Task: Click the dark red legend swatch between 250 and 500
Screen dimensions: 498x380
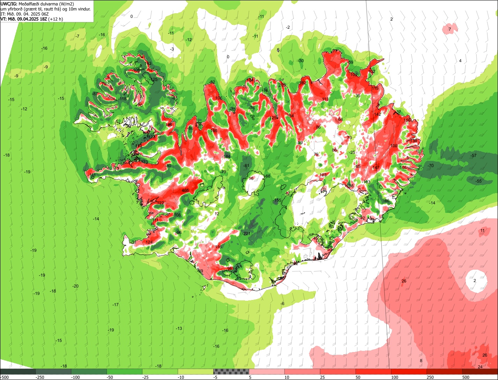Action: pyautogui.click(x=445, y=371)
